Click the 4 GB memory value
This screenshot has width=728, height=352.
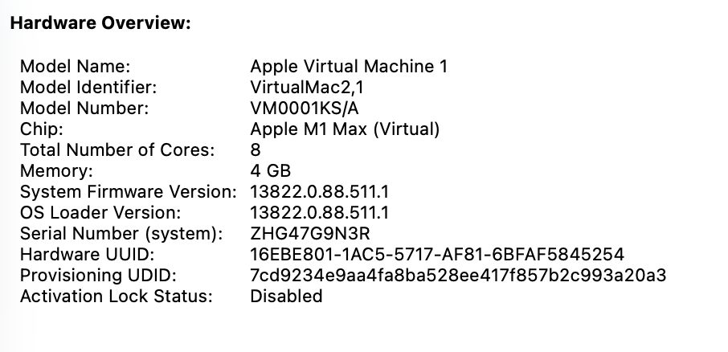click(270, 170)
